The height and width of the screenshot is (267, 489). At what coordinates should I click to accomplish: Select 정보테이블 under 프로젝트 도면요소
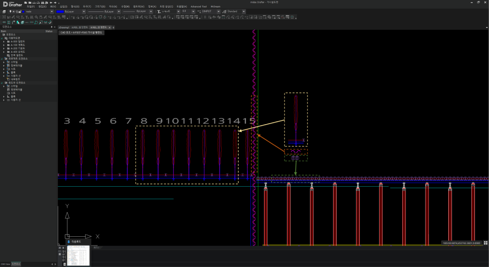point(17,65)
